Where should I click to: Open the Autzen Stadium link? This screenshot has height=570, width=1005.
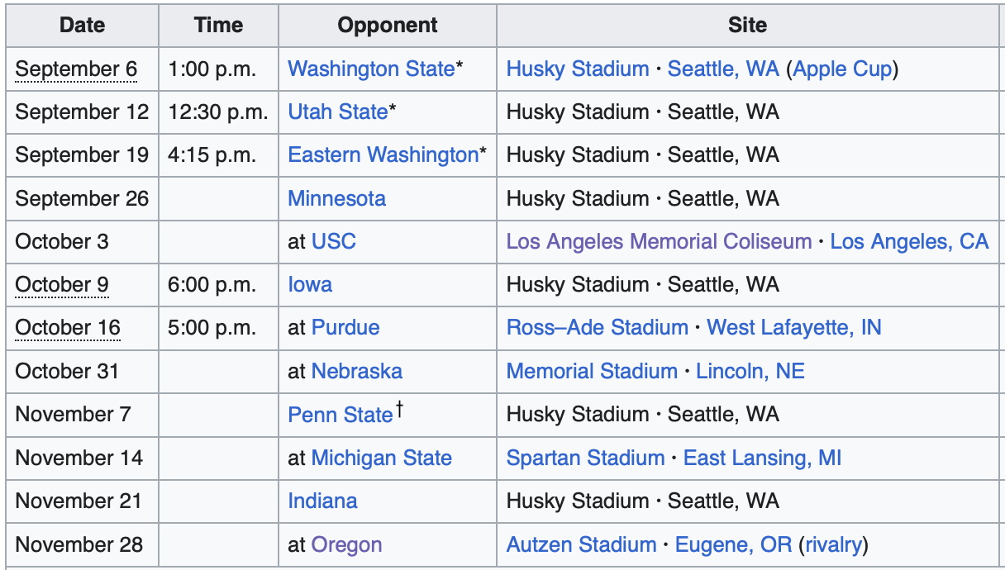pos(581,544)
